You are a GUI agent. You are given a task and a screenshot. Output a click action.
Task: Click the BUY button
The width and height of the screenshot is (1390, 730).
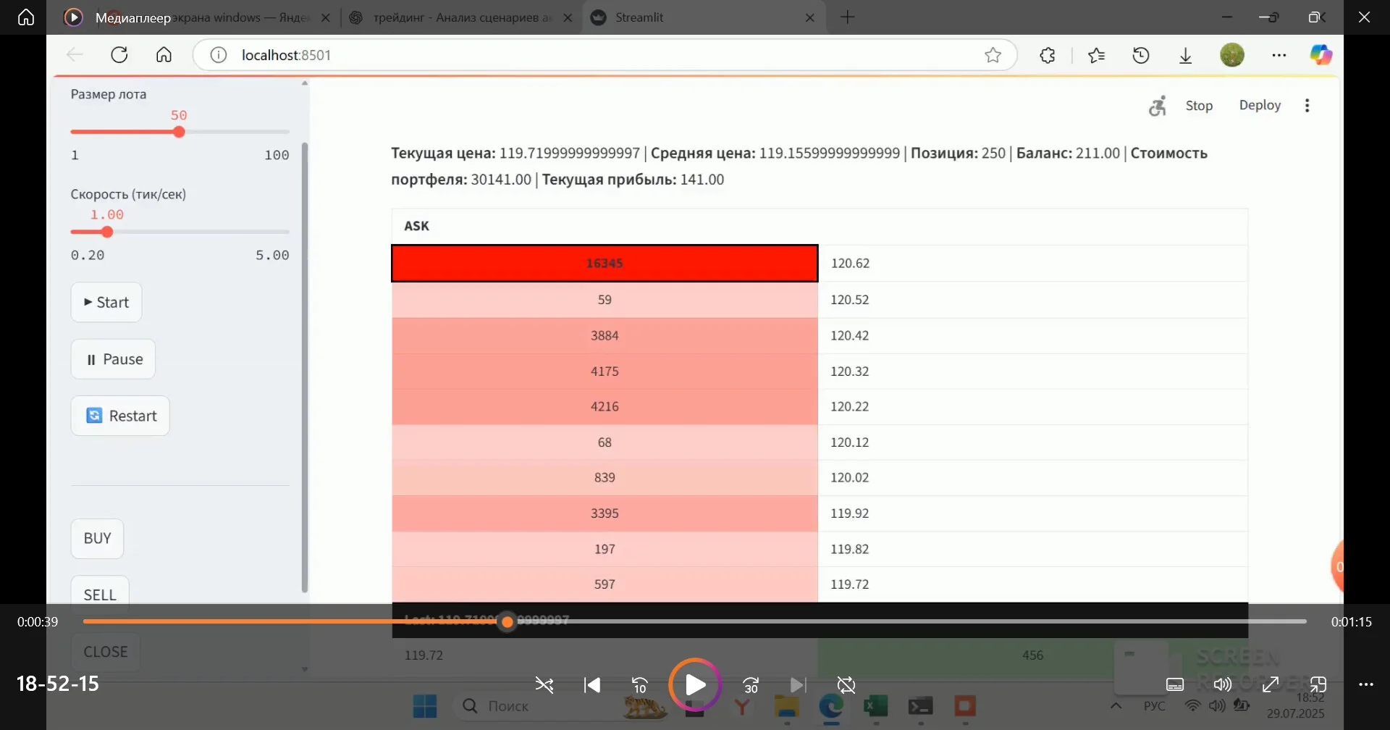coord(97,538)
